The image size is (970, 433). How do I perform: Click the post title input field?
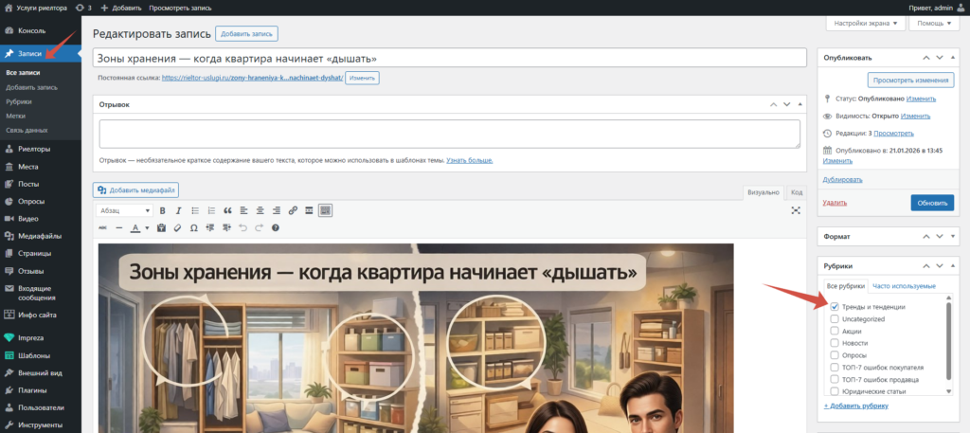[450, 58]
